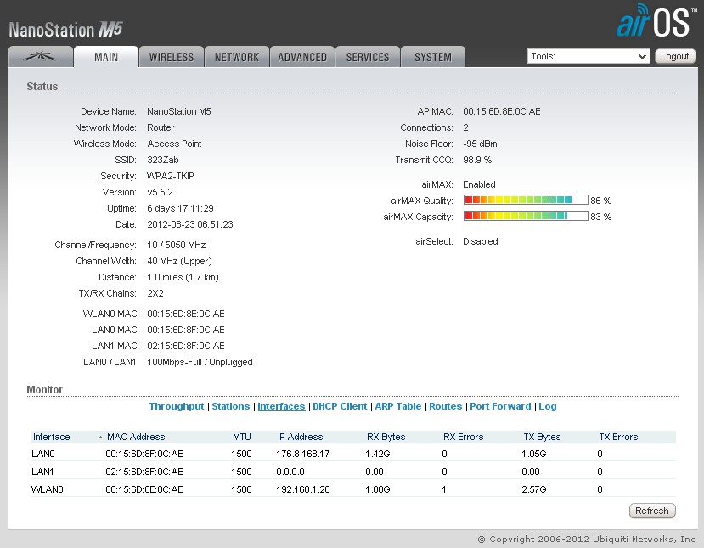Image resolution: width=704 pixels, height=548 pixels.
Task: Click the Logout button
Action: coord(675,56)
